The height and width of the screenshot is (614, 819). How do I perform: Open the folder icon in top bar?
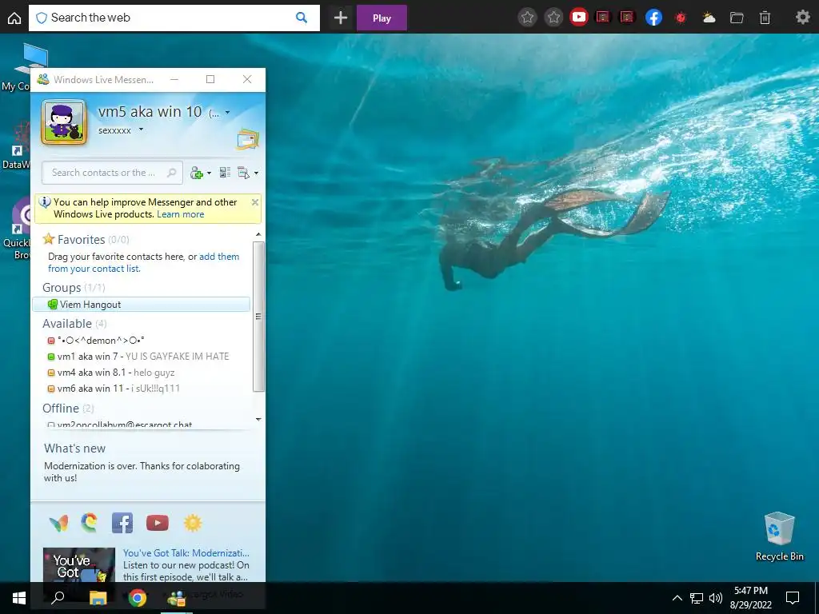(737, 18)
